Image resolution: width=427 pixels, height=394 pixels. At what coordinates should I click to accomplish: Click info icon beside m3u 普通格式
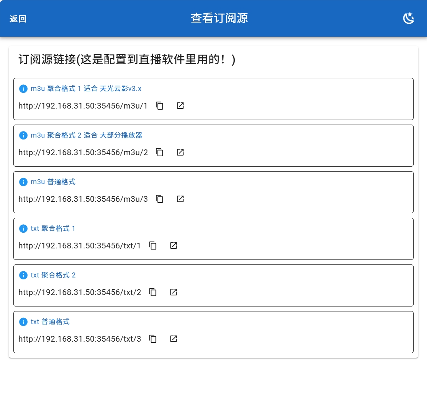click(23, 182)
